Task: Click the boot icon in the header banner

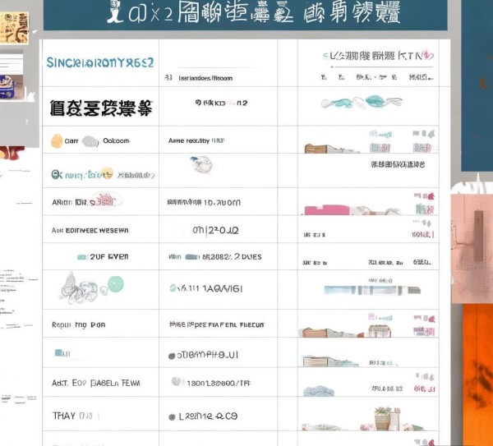Action: (x=114, y=12)
